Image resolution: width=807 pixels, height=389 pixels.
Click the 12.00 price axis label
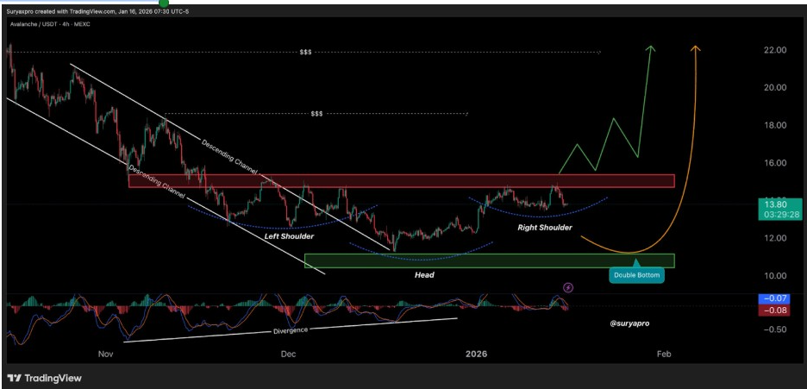pyautogui.click(x=776, y=238)
